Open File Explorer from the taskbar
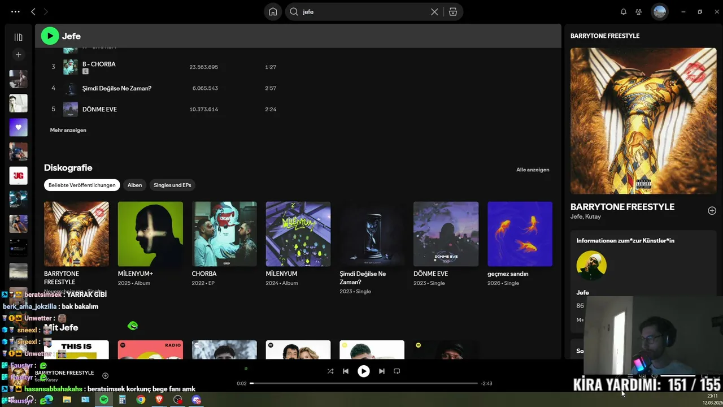This screenshot has width=723, height=407. point(67,400)
